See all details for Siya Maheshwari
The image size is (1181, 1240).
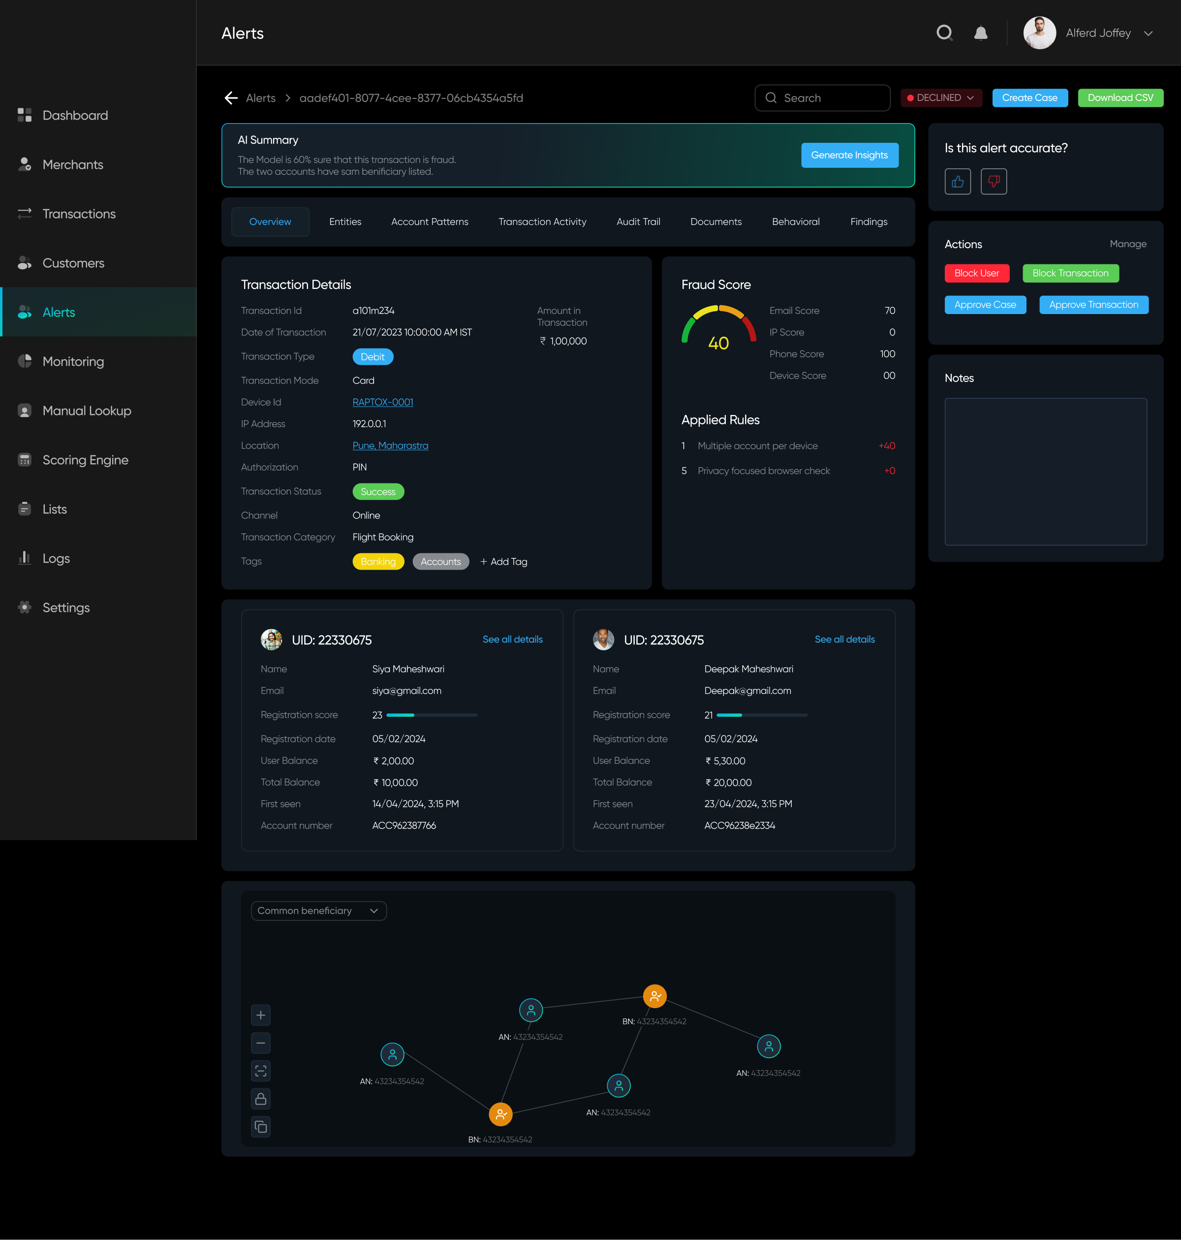coord(512,638)
